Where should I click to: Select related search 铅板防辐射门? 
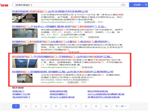point(59,94)
